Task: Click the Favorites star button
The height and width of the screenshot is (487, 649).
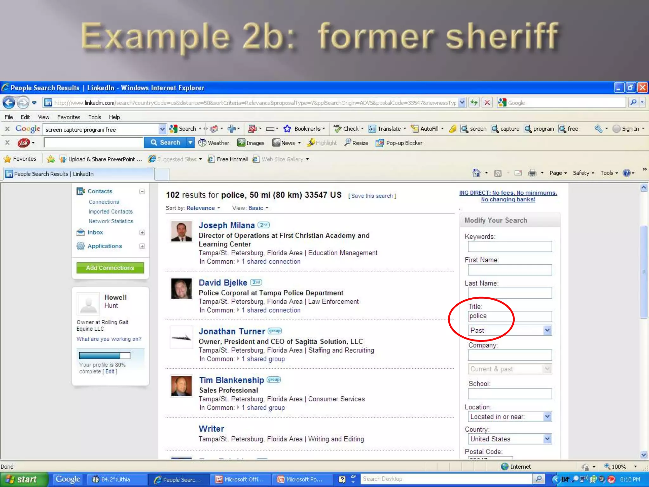Action: (x=20, y=159)
